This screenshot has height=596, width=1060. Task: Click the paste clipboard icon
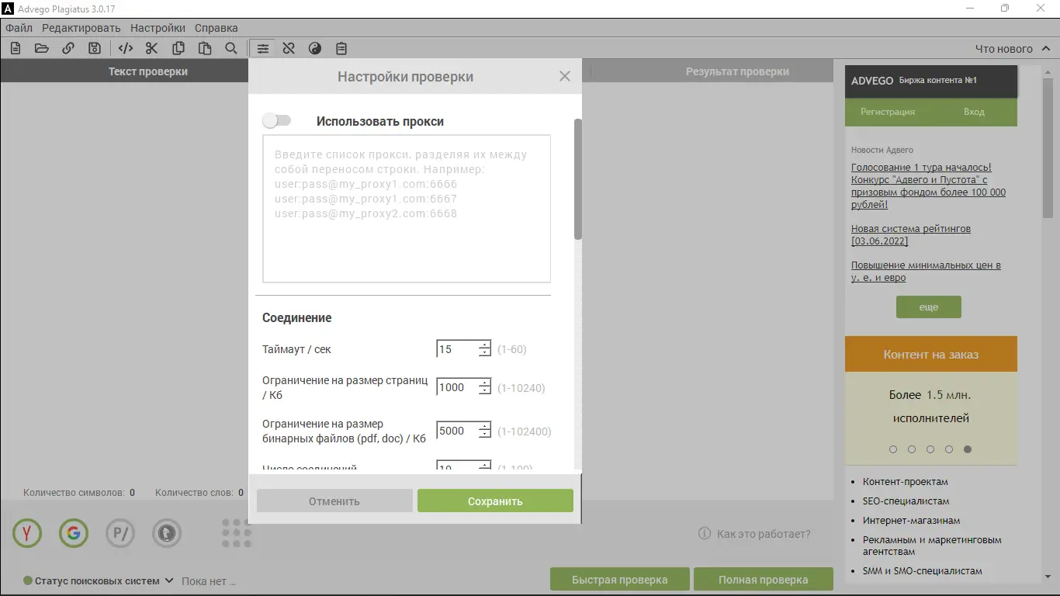click(x=205, y=48)
